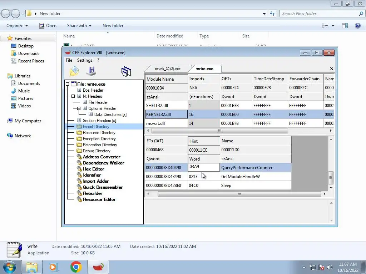Collapse the File: write.exe tree node
Screen dimensions: 366x274
[68, 84]
